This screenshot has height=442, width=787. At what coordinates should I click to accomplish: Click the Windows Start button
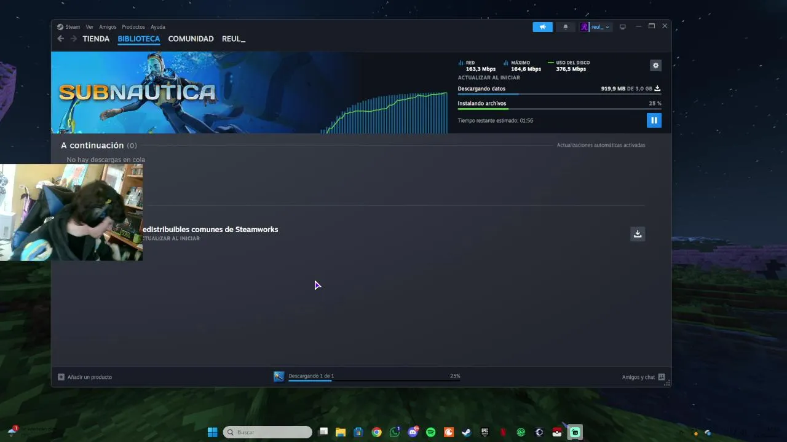pos(212,432)
